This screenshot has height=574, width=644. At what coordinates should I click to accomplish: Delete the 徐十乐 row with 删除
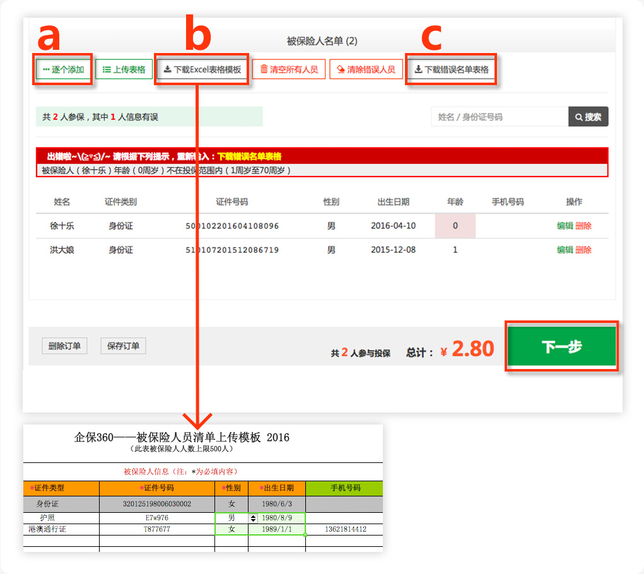(x=583, y=226)
